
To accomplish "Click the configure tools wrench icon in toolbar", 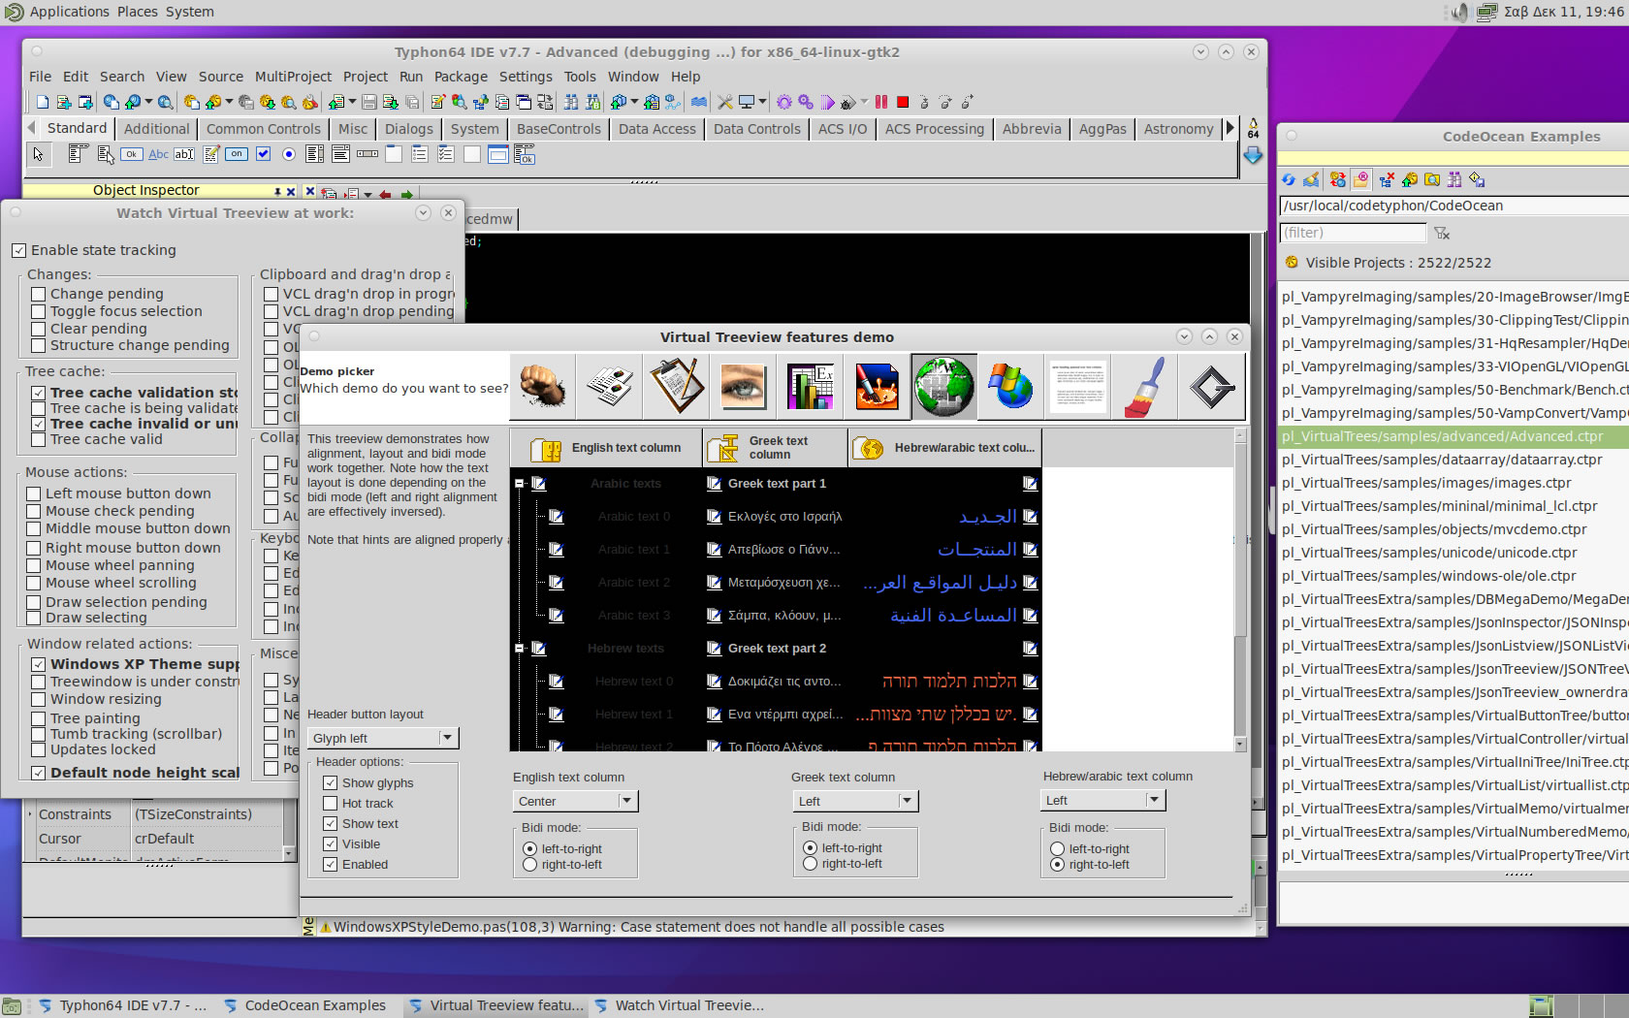I will pos(723,102).
